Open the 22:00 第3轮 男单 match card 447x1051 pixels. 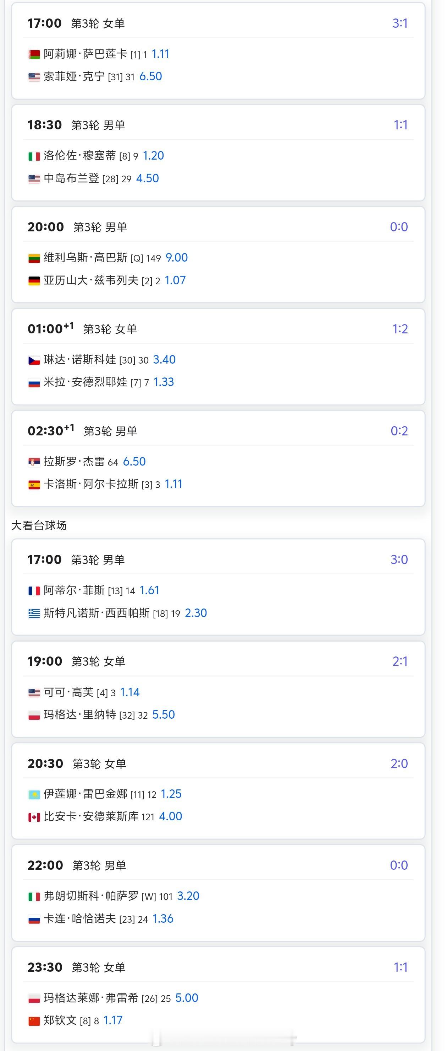coord(218,894)
